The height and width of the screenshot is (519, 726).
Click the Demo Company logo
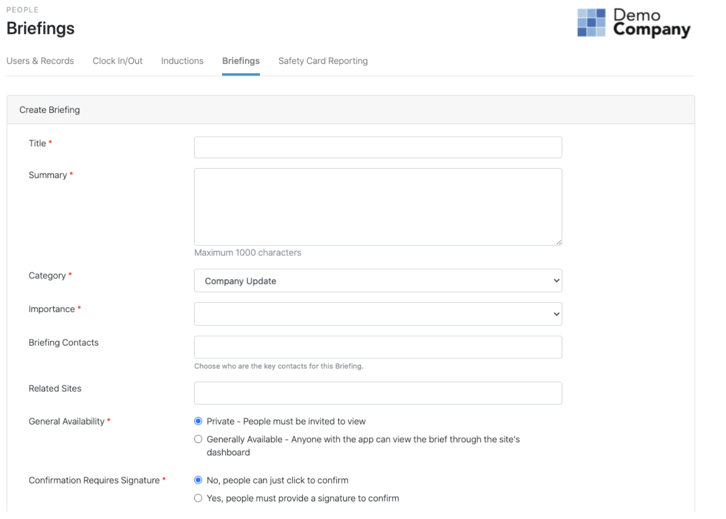[x=633, y=23]
